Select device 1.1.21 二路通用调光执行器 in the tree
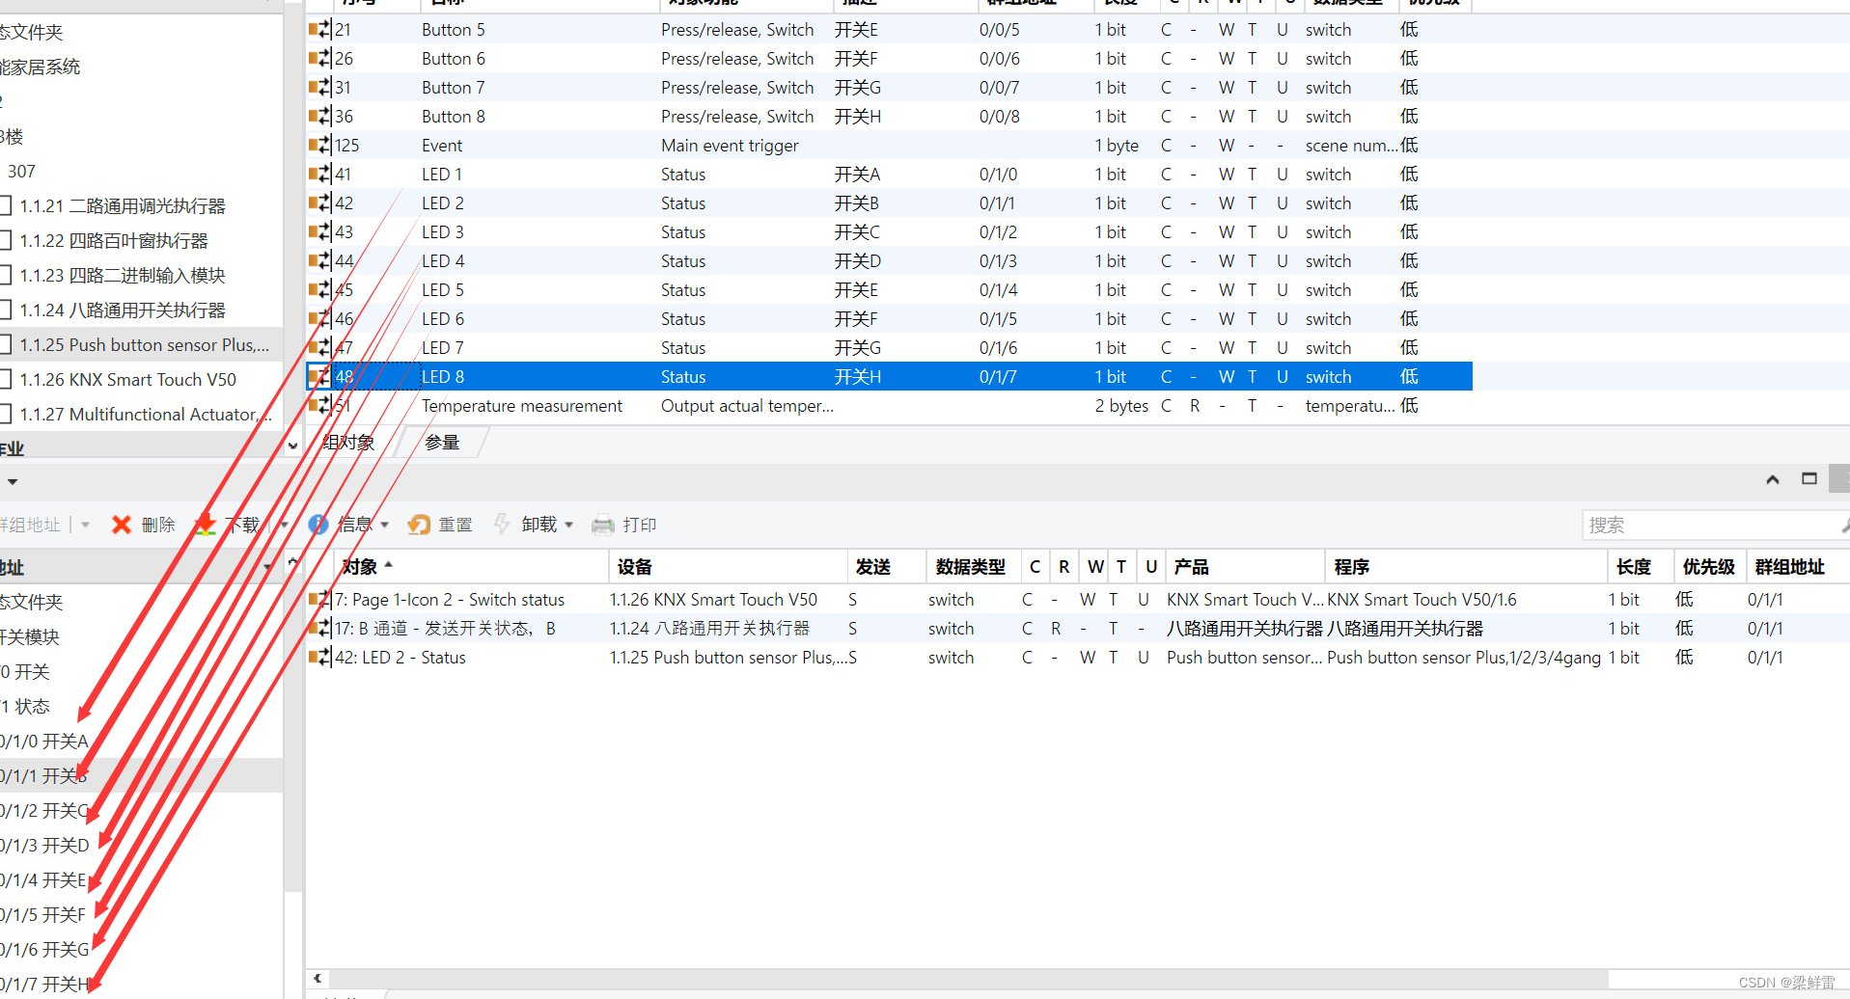 (x=123, y=206)
